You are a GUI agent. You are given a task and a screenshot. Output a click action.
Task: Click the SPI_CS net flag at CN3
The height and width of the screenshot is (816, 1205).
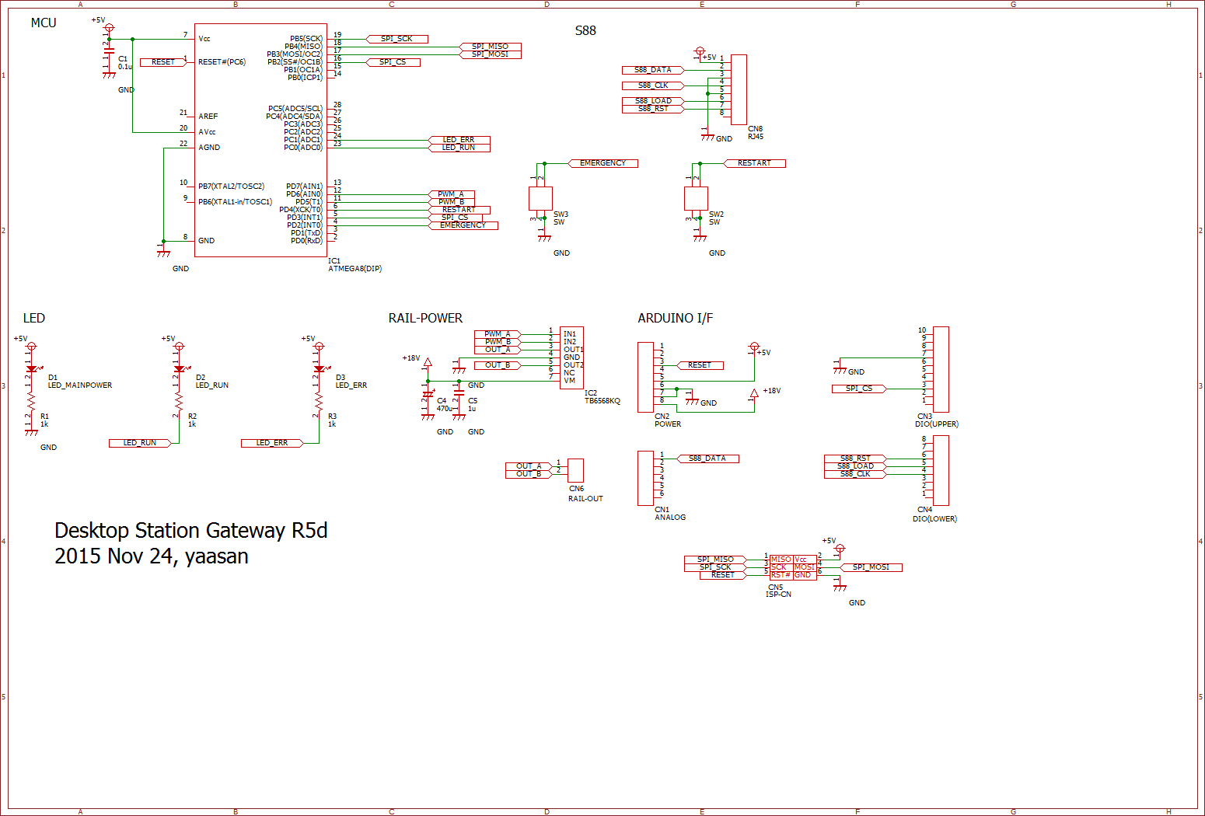click(x=859, y=389)
